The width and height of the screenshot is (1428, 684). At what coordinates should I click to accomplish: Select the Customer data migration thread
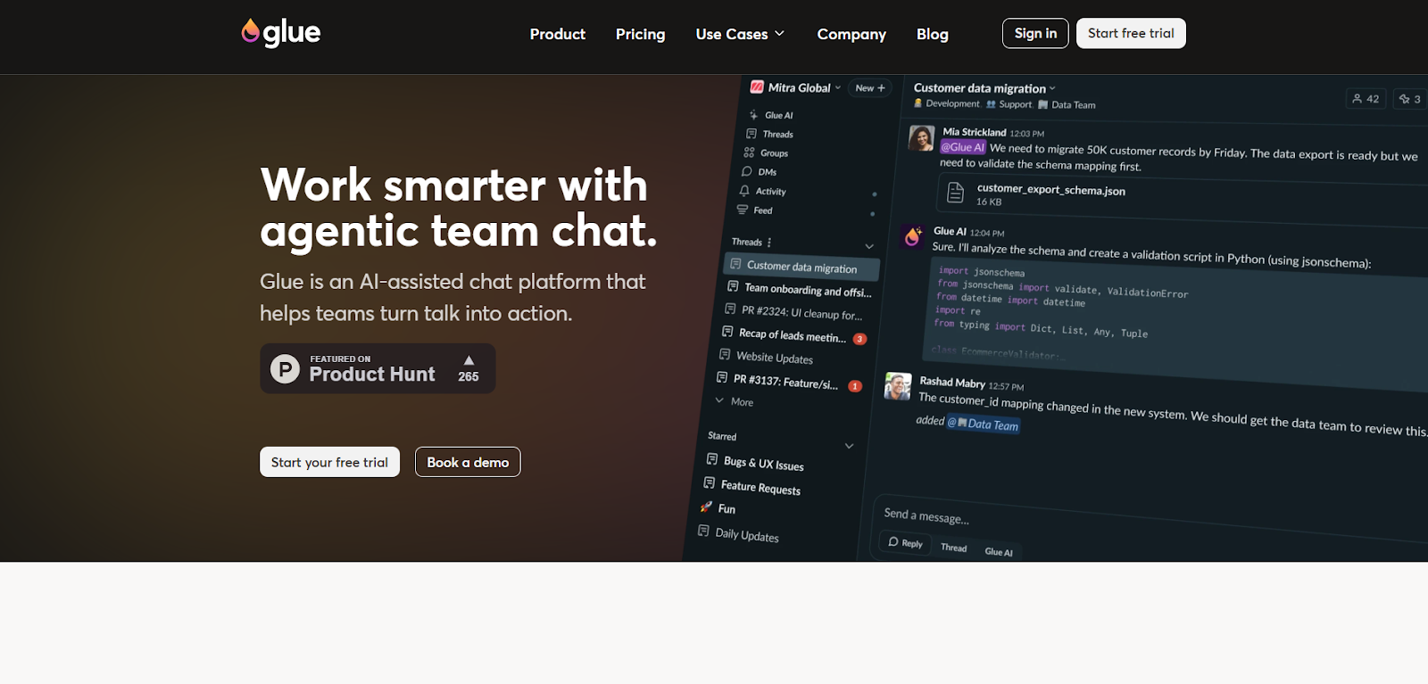pyautogui.click(x=801, y=267)
